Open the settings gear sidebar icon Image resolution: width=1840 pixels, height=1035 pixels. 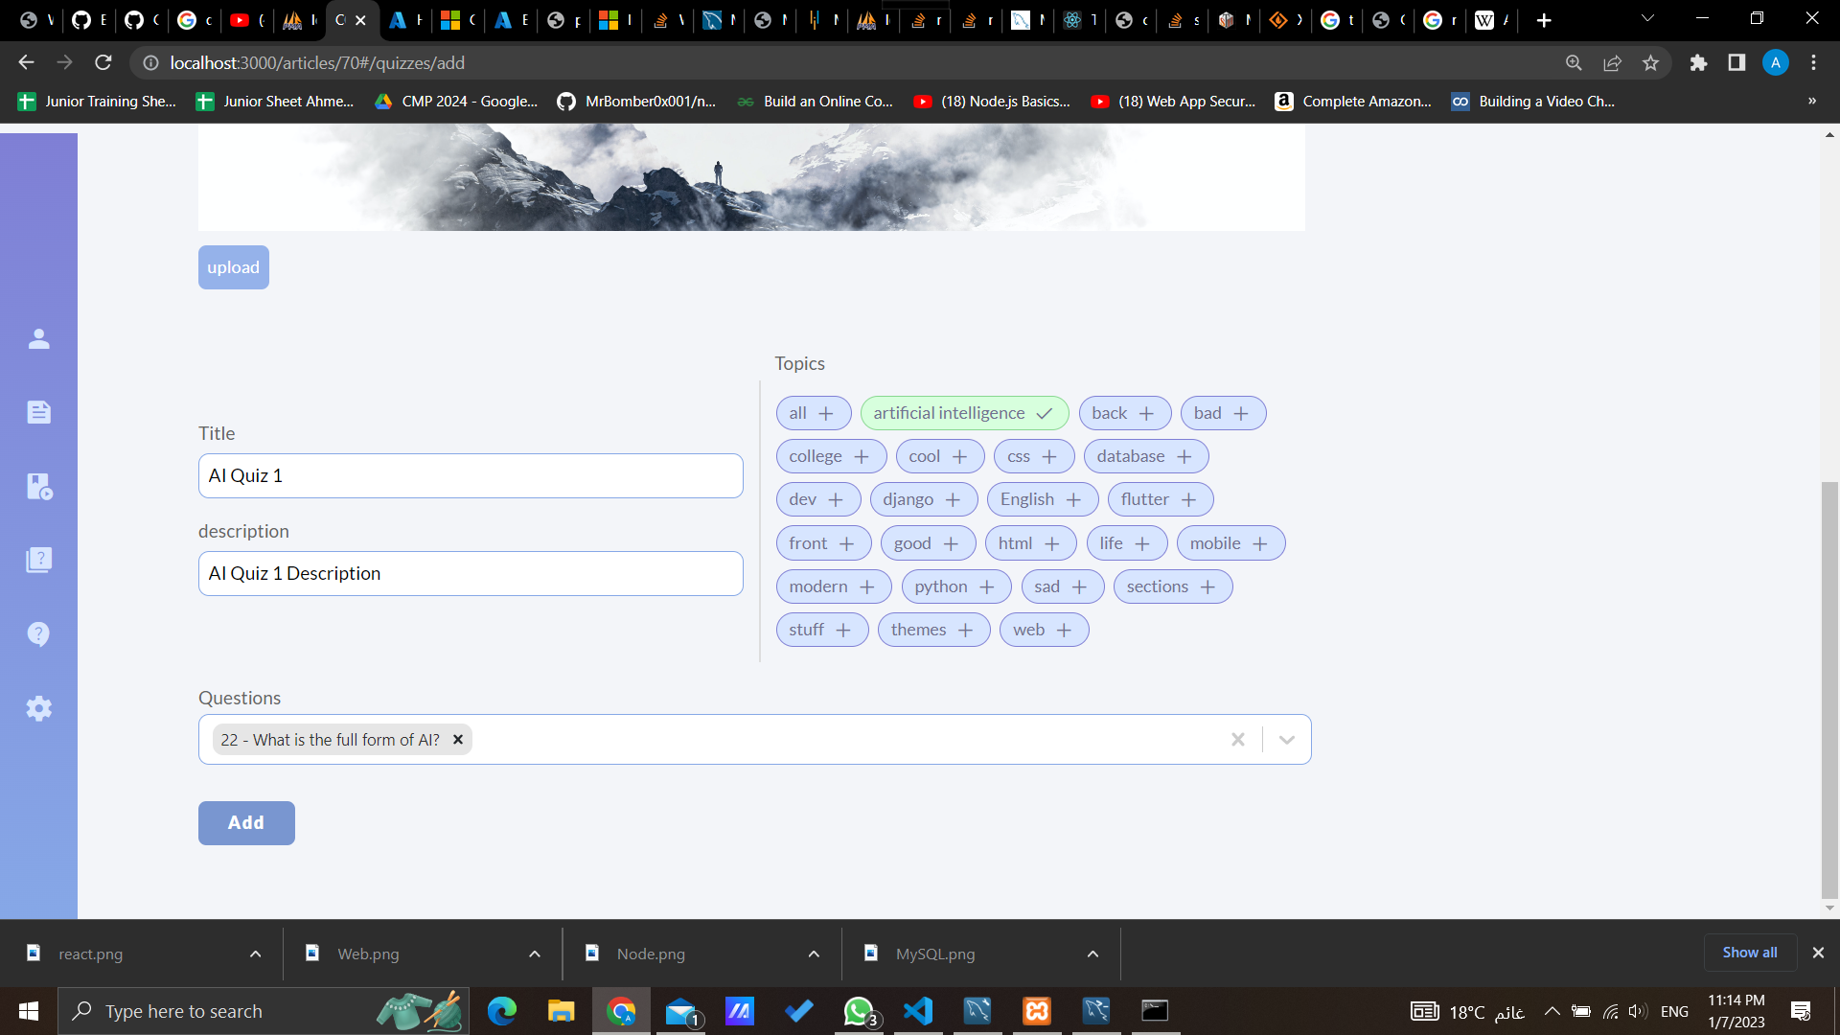[x=38, y=708]
